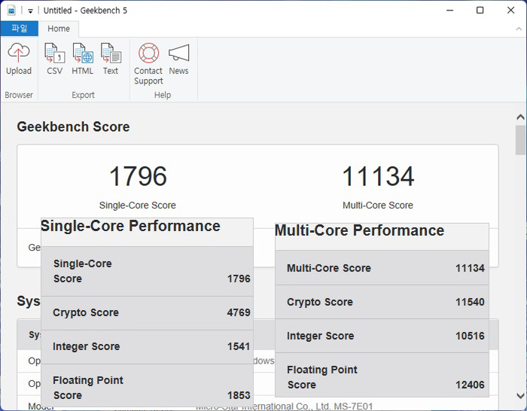The height and width of the screenshot is (411, 527).
Task: Click the large 11134 multi-core score
Action: click(x=378, y=176)
